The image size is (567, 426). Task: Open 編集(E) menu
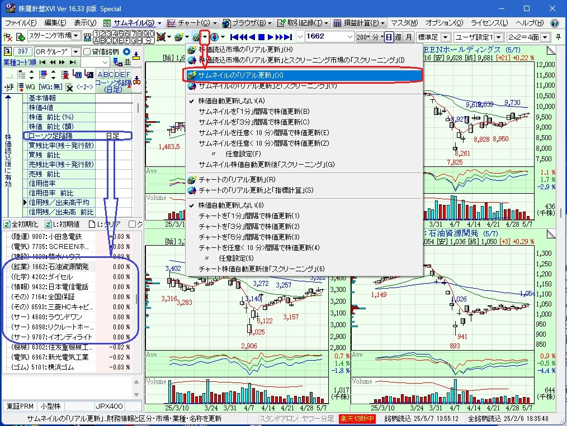[x=55, y=23]
